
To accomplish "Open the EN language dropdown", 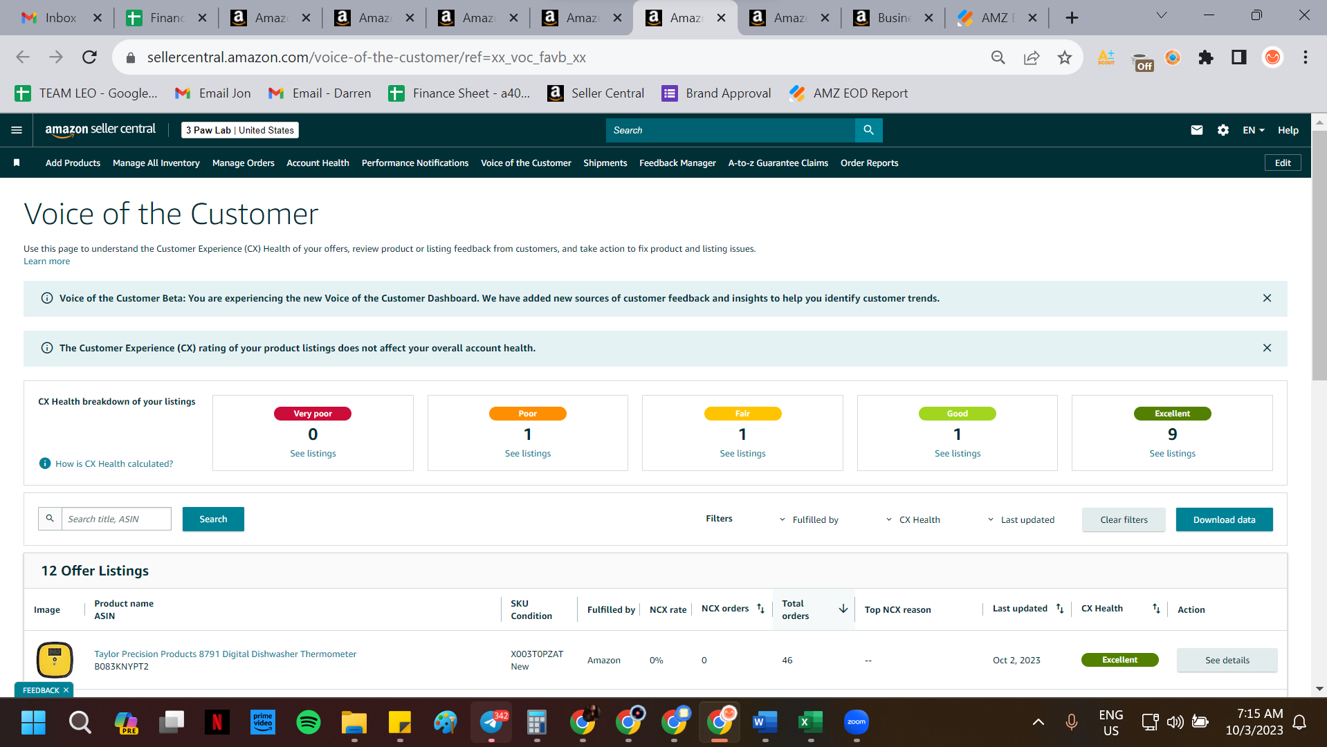I will pyautogui.click(x=1253, y=130).
